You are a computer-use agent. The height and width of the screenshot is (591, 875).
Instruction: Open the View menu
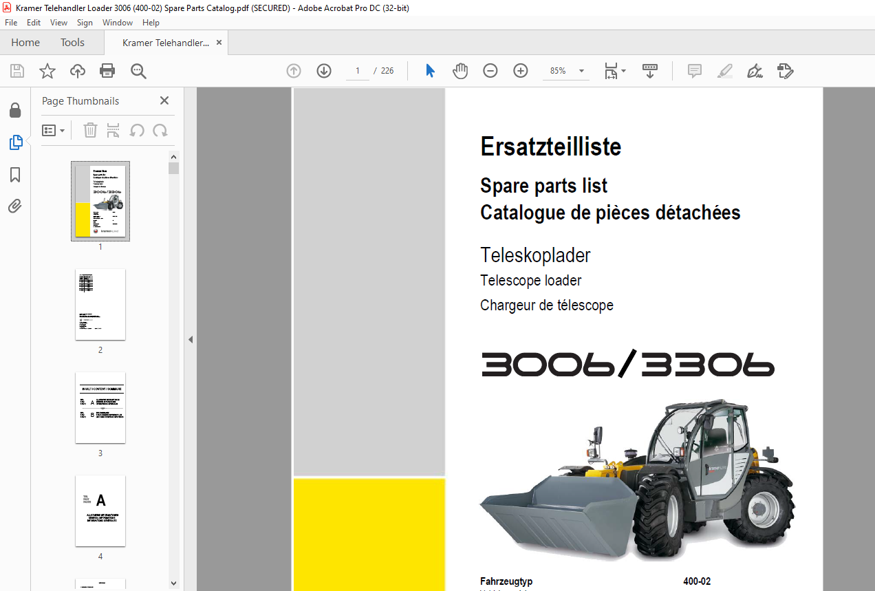point(58,23)
